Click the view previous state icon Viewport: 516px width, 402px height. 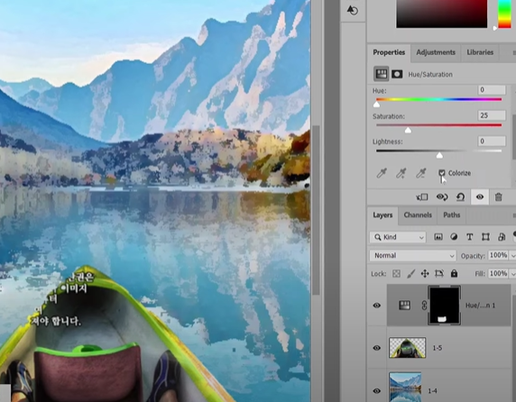click(x=442, y=196)
